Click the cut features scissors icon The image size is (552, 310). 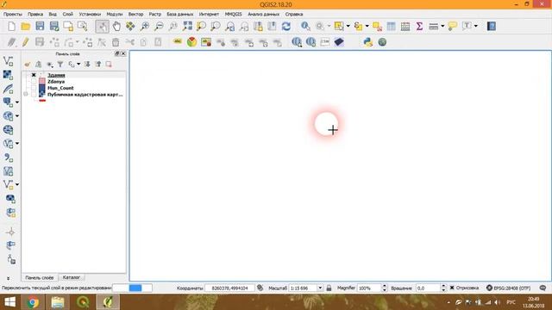click(130, 42)
